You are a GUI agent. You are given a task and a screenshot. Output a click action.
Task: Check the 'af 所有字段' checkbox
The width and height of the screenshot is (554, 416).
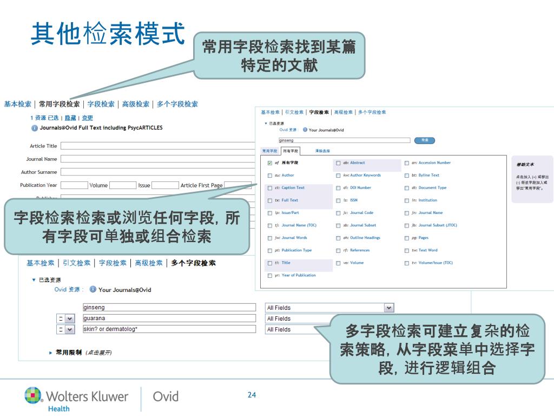(x=270, y=163)
